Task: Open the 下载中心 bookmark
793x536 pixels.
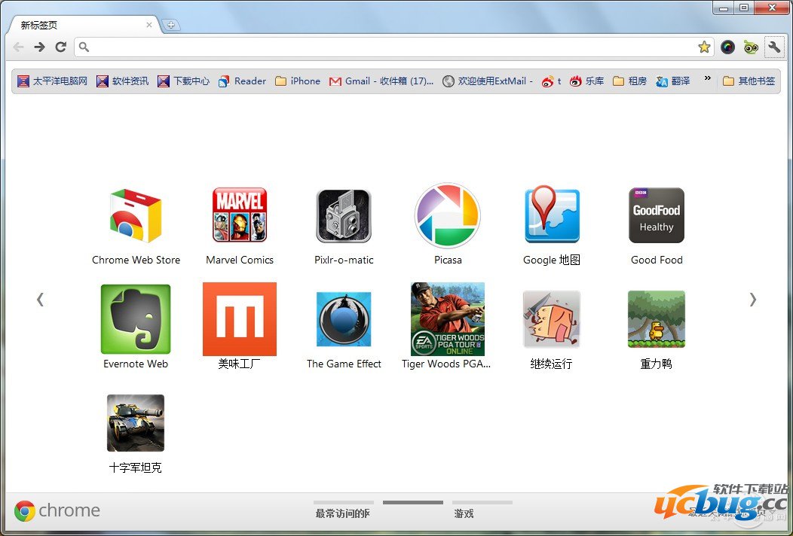Action: (183, 81)
